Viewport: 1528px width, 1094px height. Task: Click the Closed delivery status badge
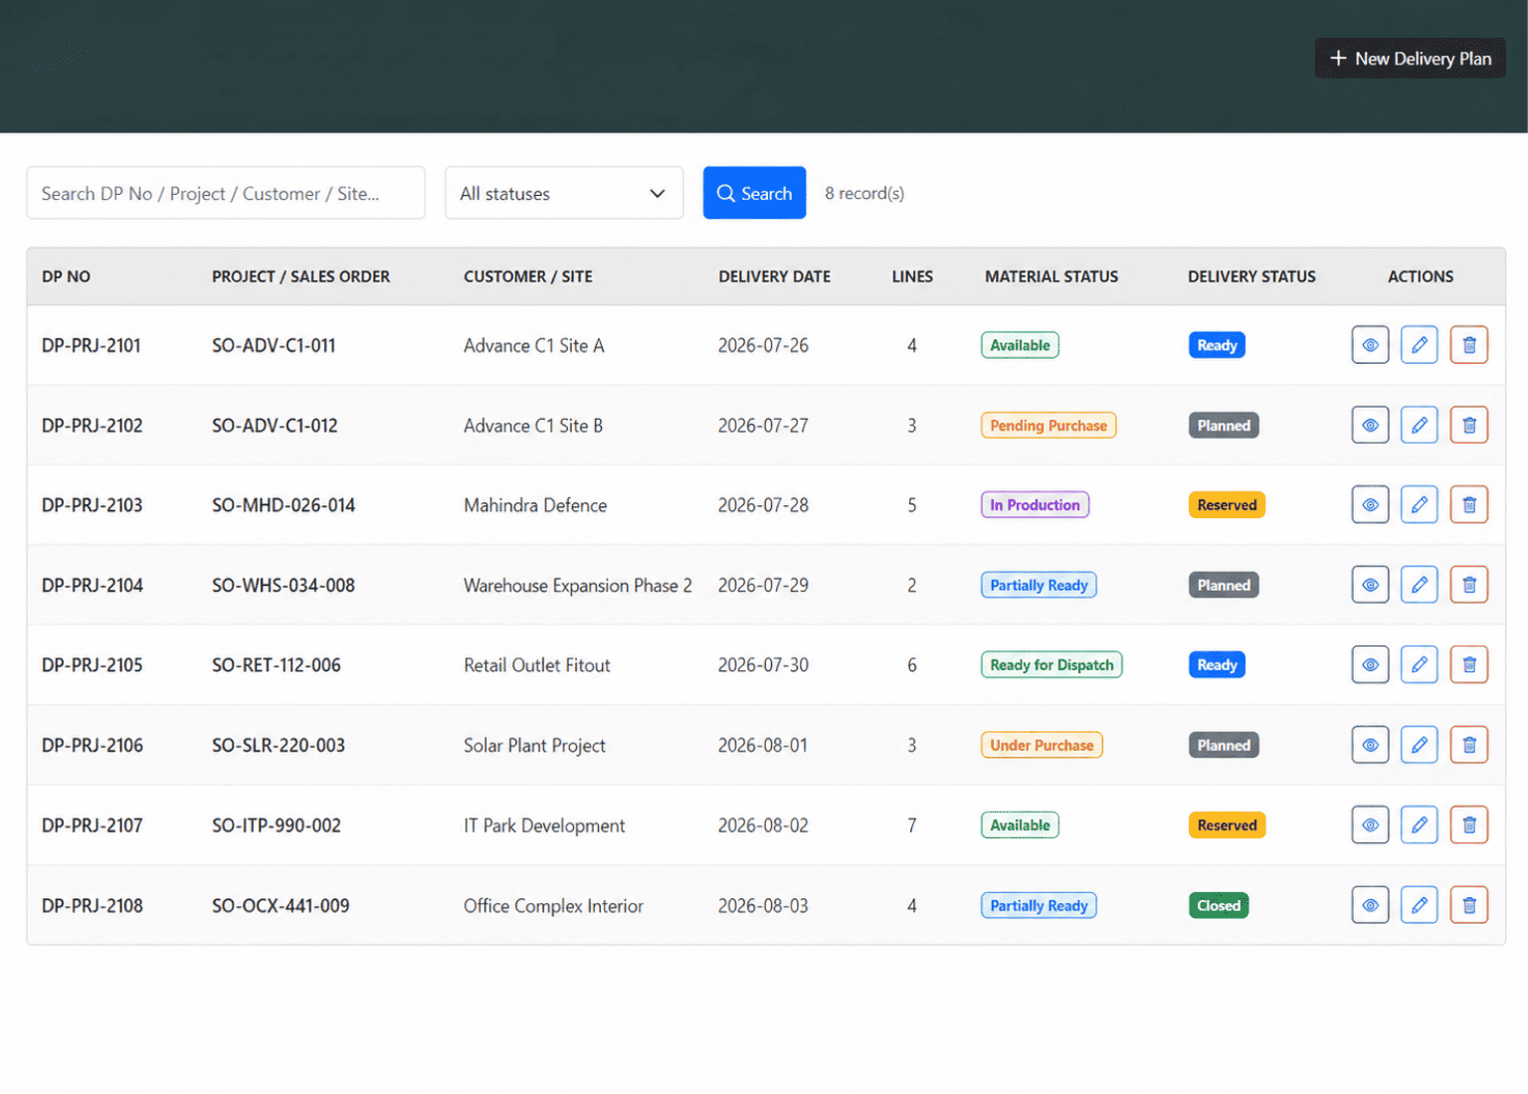click(1219, 905)
